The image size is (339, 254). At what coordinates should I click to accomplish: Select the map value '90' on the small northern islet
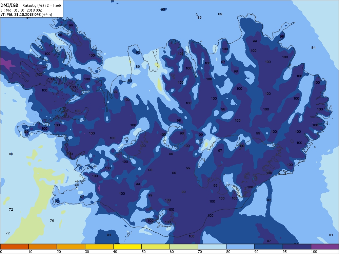pos(163,9)
